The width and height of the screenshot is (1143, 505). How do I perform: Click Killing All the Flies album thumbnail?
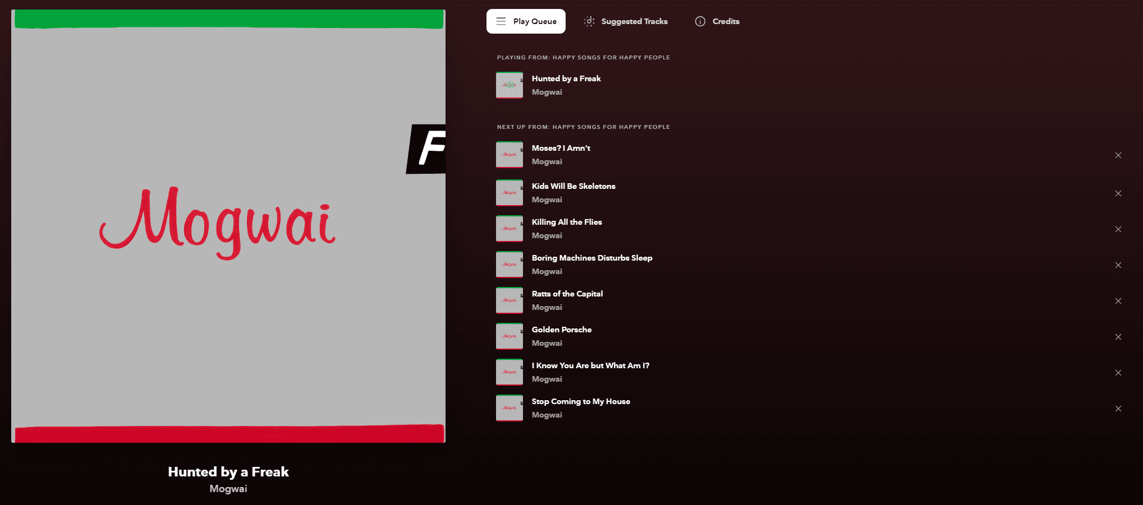click(x=509, y=229)
